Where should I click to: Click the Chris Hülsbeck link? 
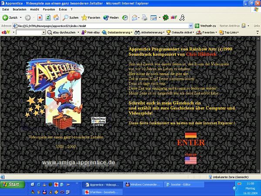(201, 54)
